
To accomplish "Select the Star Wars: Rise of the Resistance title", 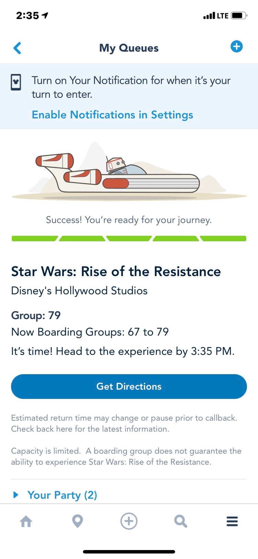I will click(116, 272).
